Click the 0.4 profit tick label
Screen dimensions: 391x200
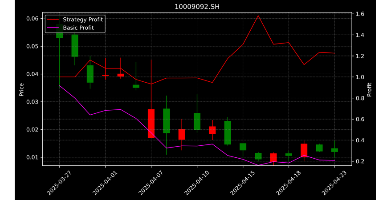coord(360,140)
